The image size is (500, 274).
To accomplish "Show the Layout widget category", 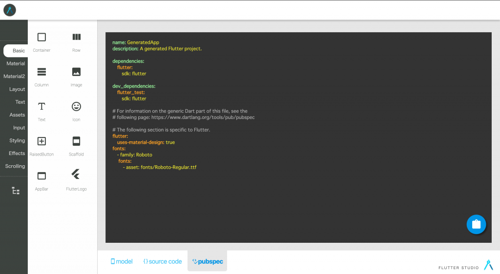I will pos(17,89).
